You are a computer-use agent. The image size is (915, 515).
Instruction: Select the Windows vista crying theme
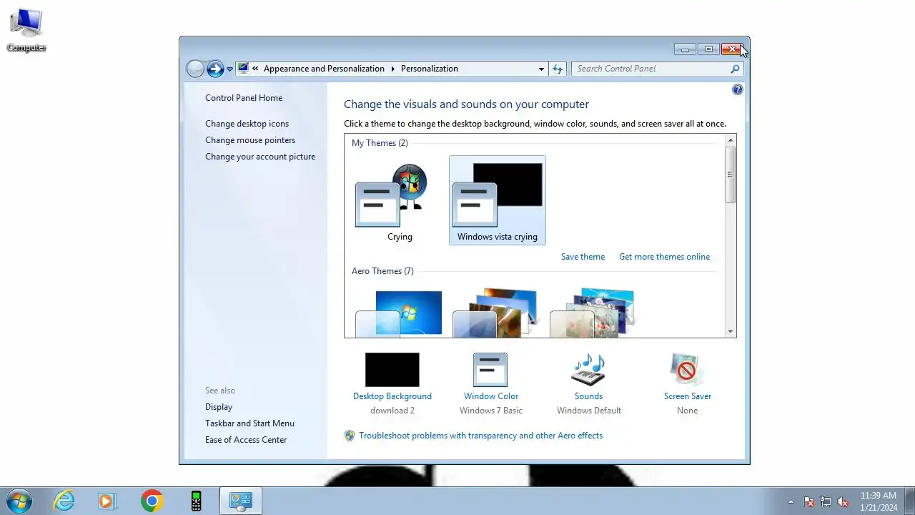(498, 201)
